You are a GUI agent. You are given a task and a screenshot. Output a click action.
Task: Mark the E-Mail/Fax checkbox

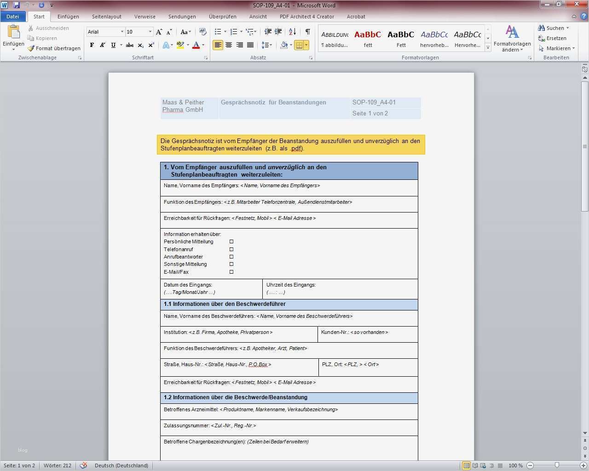pyautogui.click(x=231, y=272)
